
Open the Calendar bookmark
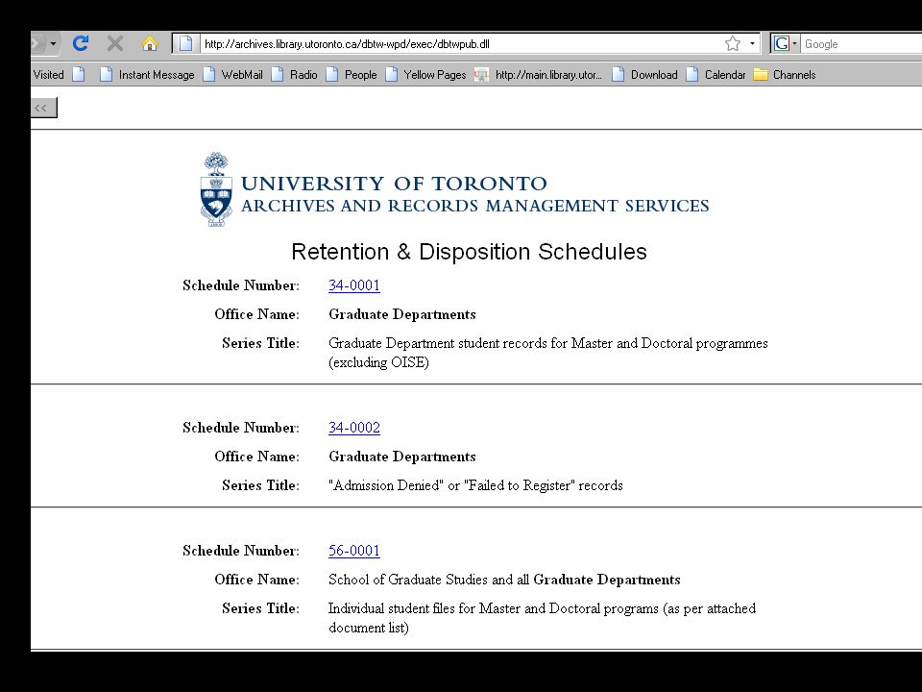716,75
